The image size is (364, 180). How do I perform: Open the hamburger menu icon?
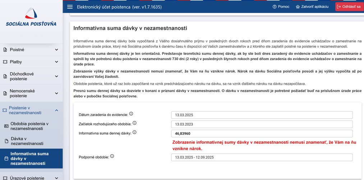[70, 7]
